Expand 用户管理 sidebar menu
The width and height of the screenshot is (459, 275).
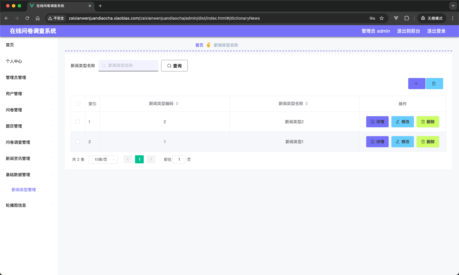pos(29,93)
